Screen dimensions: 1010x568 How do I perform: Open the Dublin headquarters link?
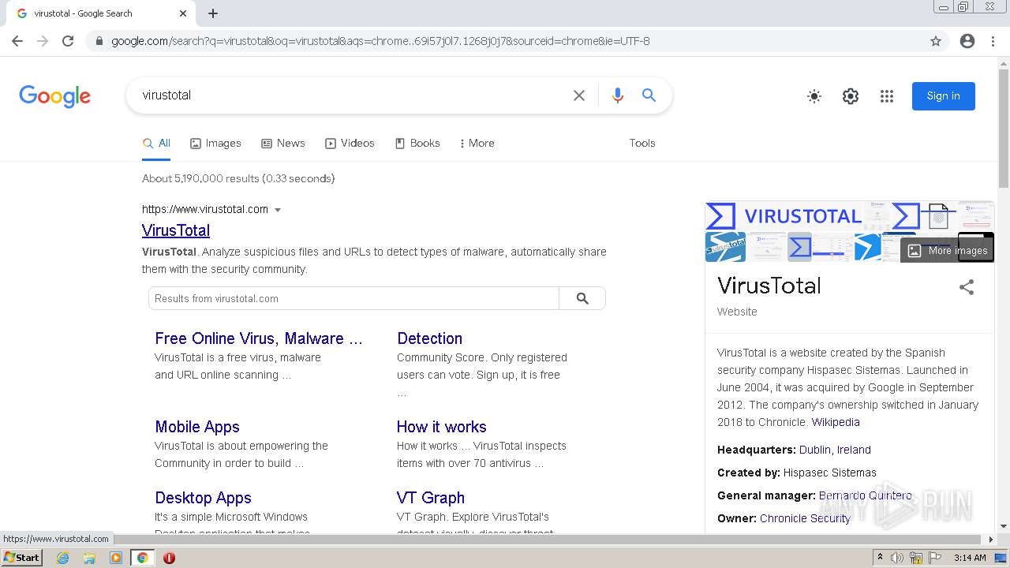(814, 450)
